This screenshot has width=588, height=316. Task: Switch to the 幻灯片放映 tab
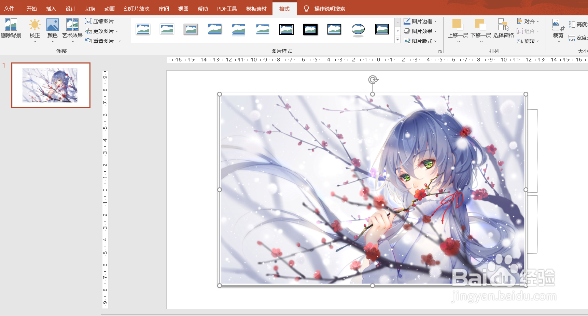point(137,9)
